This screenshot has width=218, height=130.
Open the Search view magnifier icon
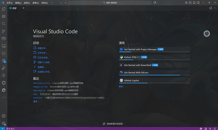pos(3,24)
